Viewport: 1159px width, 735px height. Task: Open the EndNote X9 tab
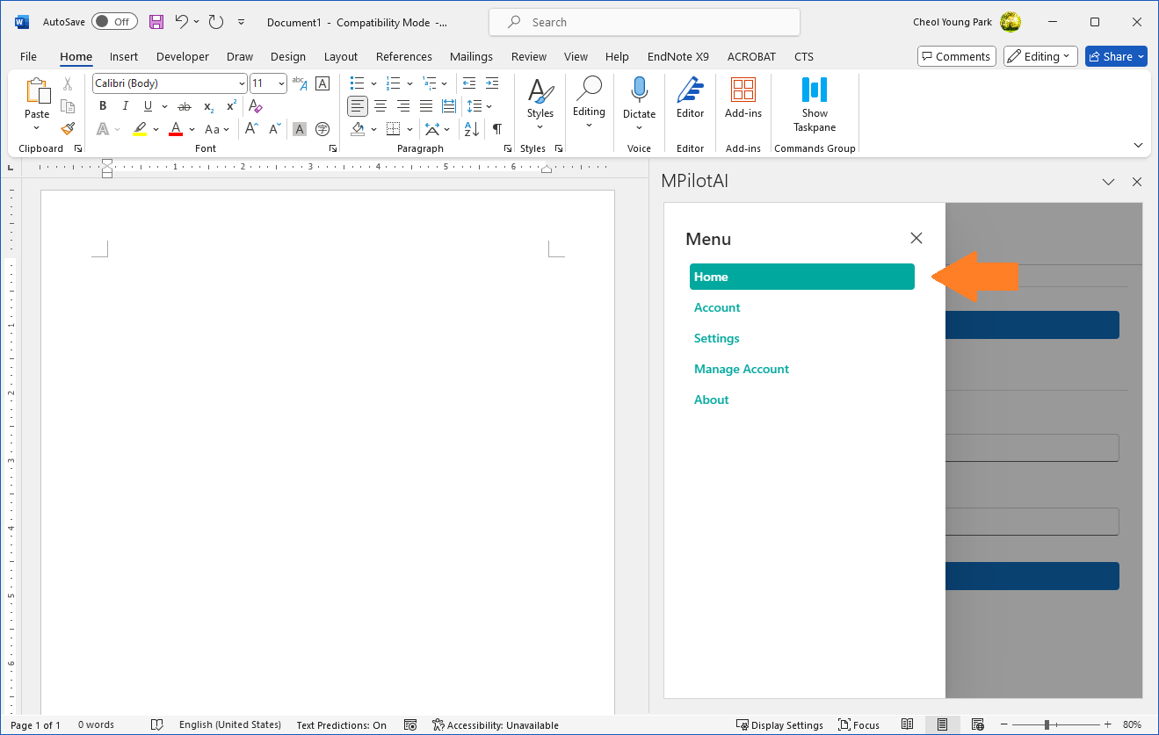point(677,56)
